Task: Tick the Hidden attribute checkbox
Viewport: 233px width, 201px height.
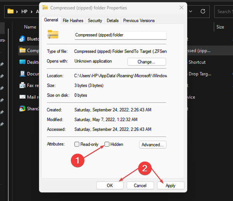Action: (x=107, y=144)
